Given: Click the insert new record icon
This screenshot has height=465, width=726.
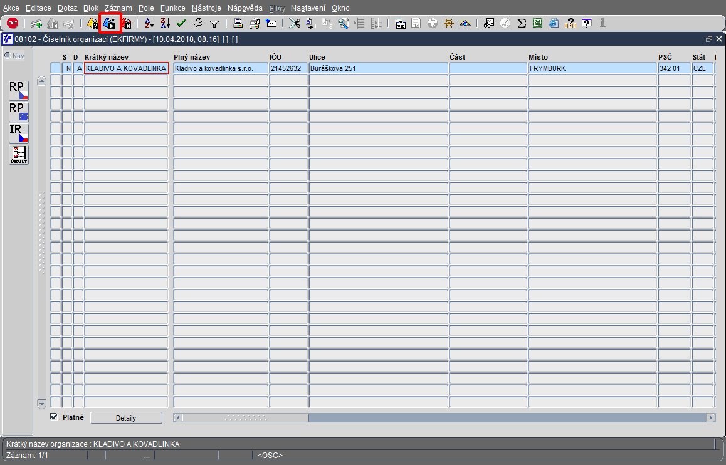Looking at the screenshot, I should pos(36,23).
